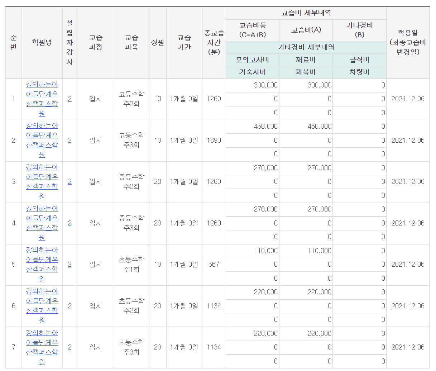This screenshot has width=436, height=371.
Task: Click instructor count link '2' in row 3
Action: tap(70, 182)
